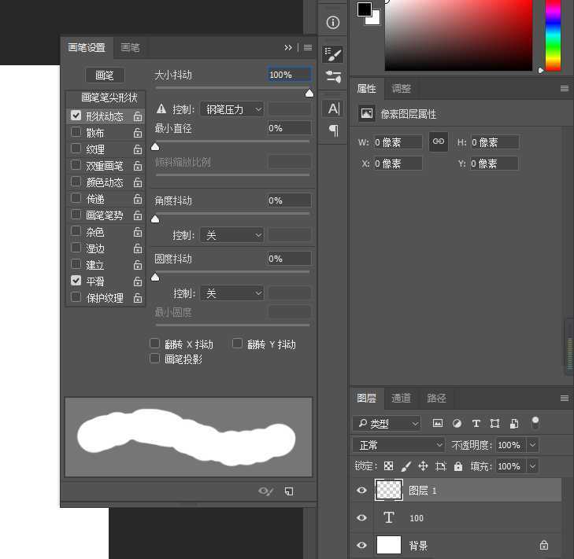Enable the 散布 checkbox
Screen dimensions: 574x559
(76, 133)
